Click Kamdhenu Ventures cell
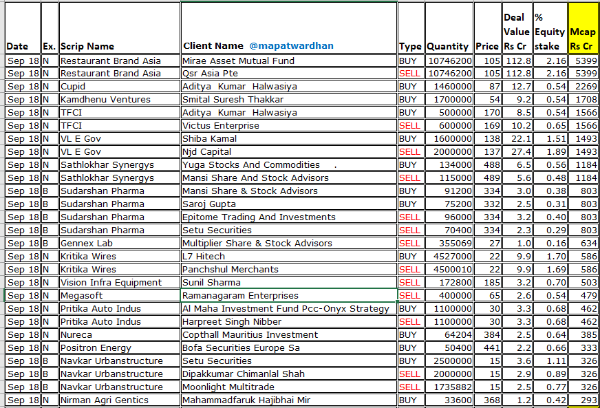Image resolution: width=600 pixels, height=408 pixels. click(120, 100)
